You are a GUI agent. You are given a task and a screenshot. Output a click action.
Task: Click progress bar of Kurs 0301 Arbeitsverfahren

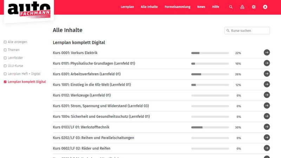tap(210, 74)
